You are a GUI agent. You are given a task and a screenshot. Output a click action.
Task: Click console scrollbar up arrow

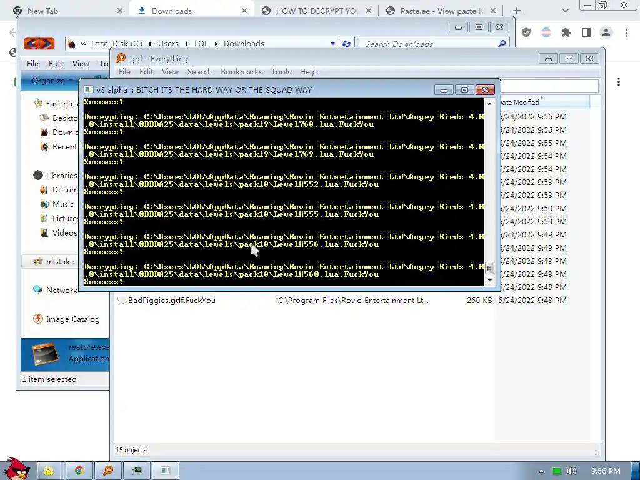tap(490, 104)
